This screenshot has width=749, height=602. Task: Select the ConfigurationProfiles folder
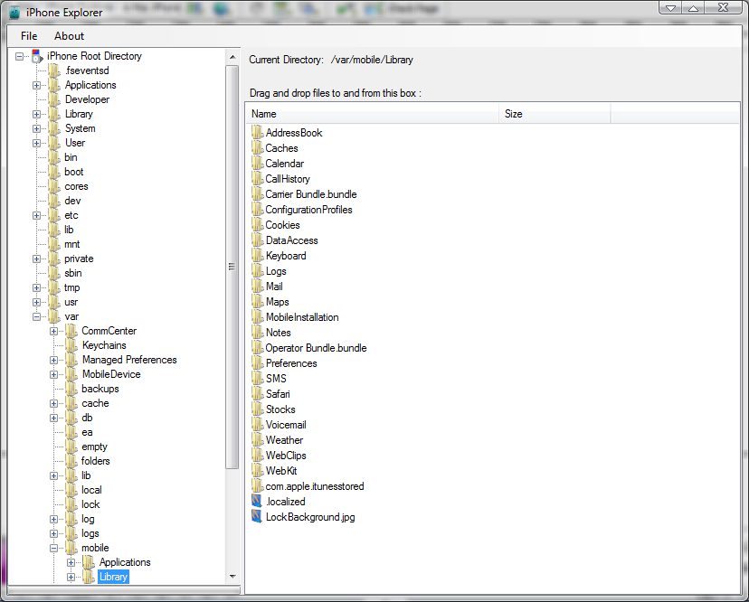308,209
